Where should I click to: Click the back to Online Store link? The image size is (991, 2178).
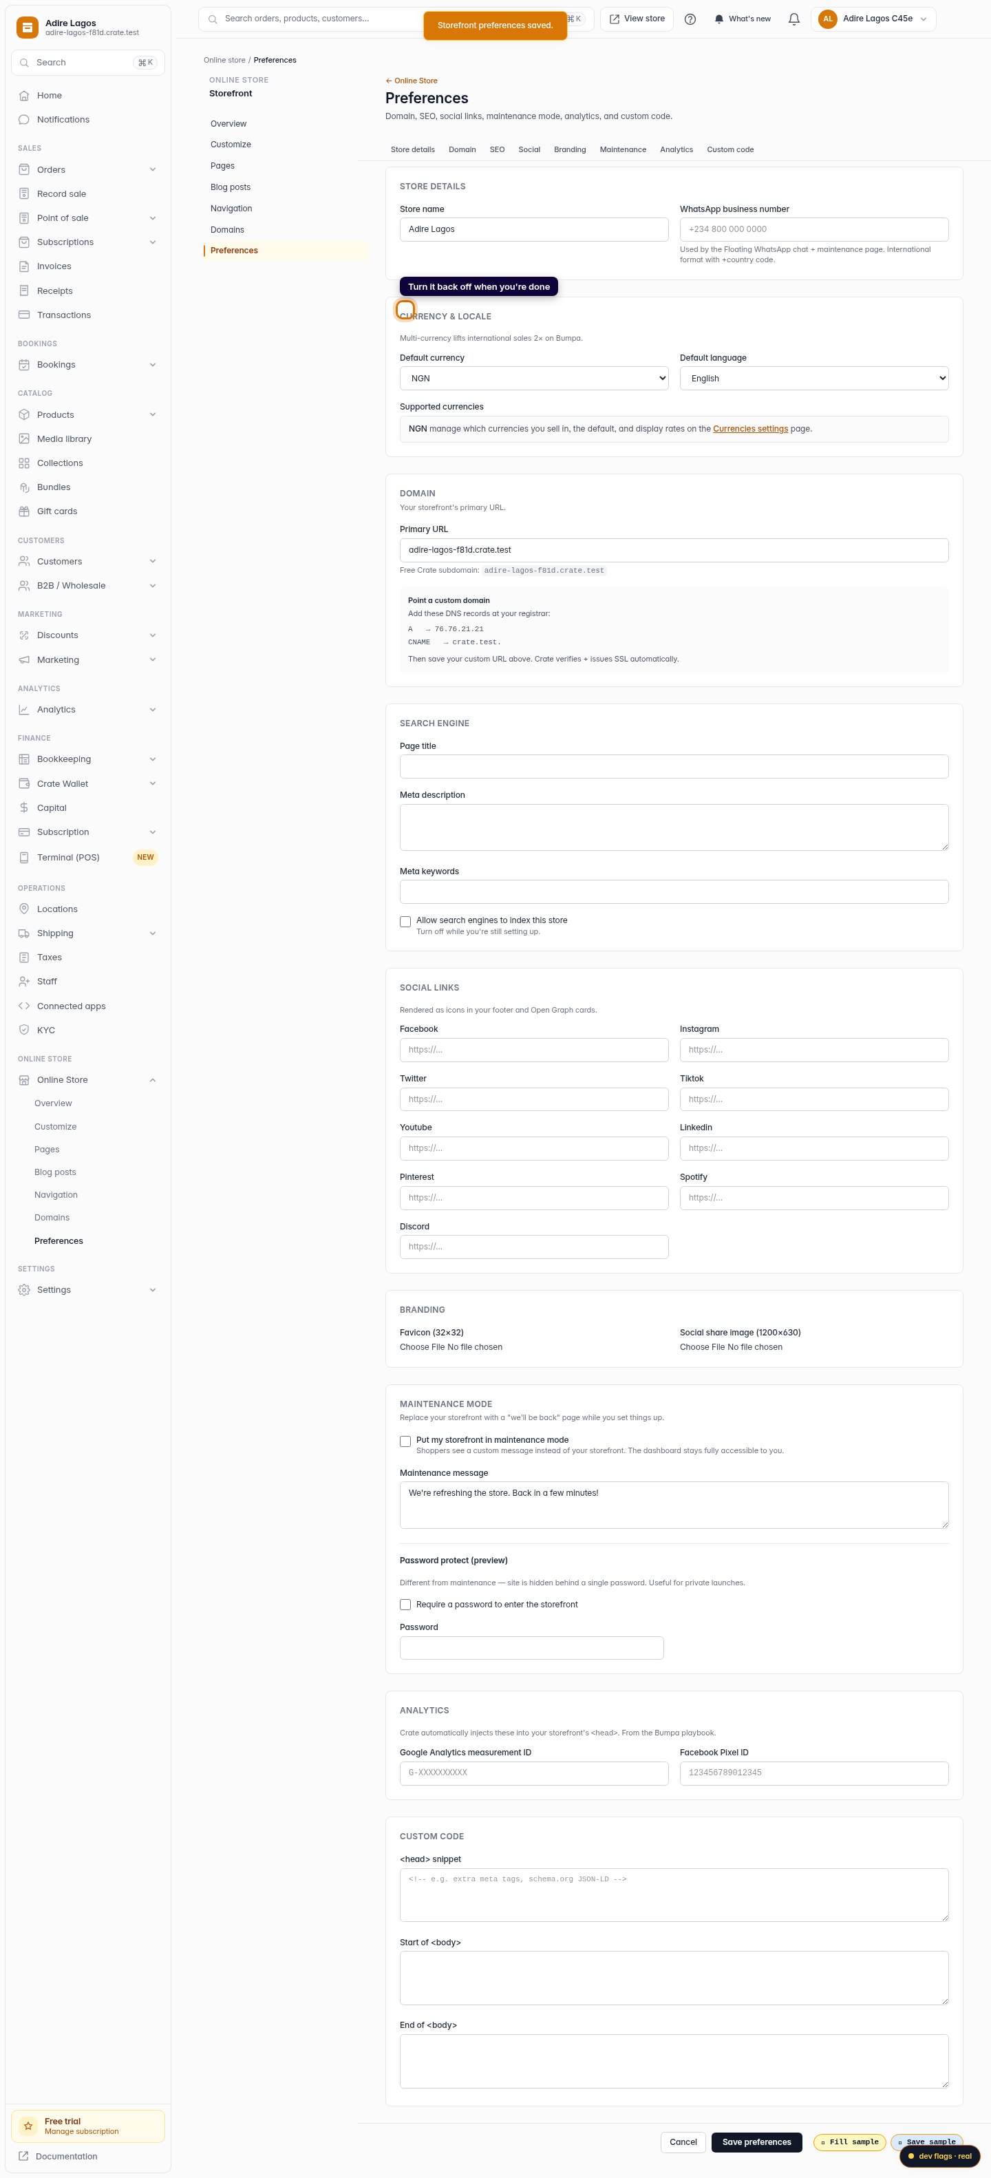412,81
